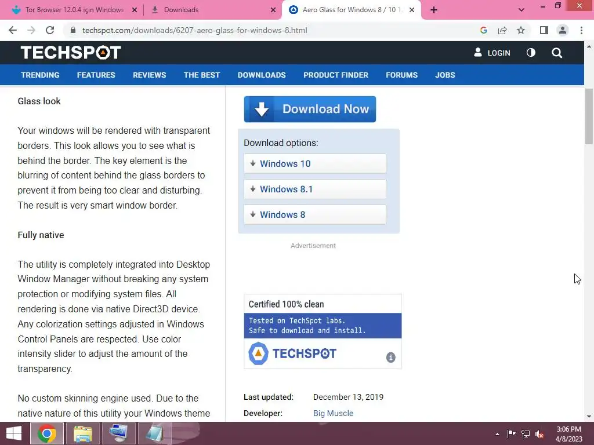Click the muted volume tray icon

pos(539,434)
